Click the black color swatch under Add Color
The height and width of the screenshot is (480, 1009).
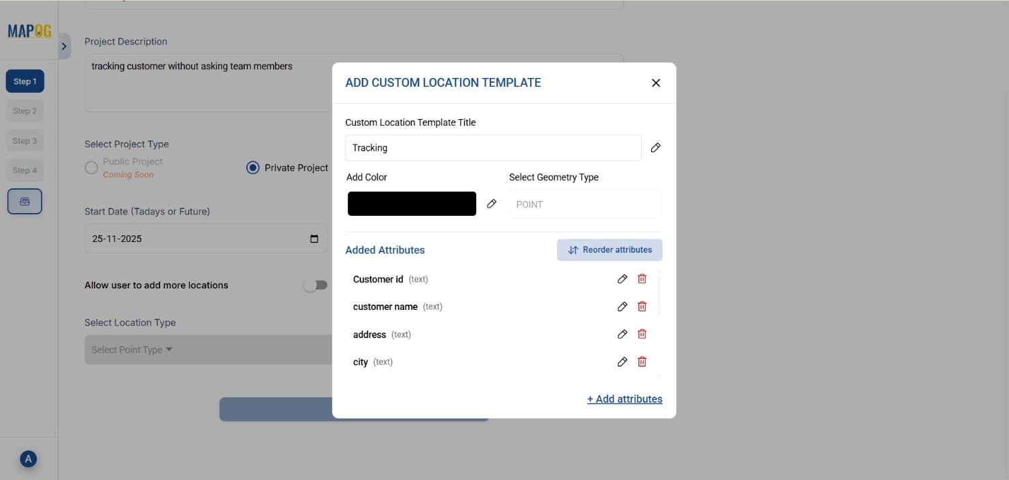point(412,203)
